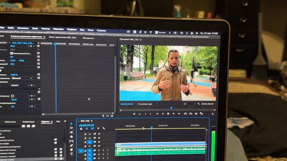Toggle the bypass checkbox in audio effect
The image size is (287, 161).
(x=13, y=96)
